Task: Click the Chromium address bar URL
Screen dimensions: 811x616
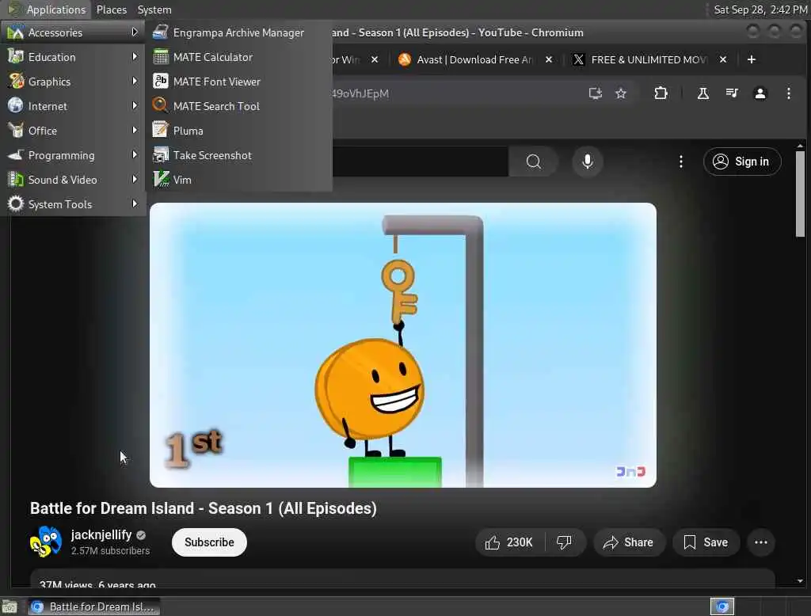Action: point(360,93)
